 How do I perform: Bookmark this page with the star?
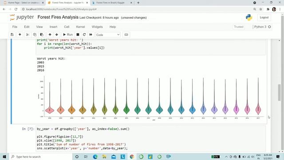tap(261, 9)
